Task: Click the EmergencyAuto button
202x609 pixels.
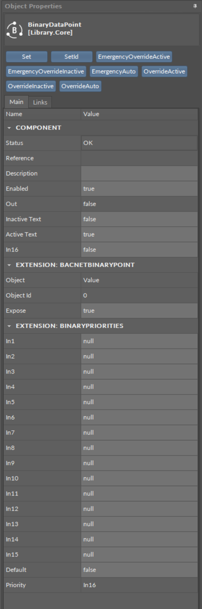Action: (x=114, y=71)
